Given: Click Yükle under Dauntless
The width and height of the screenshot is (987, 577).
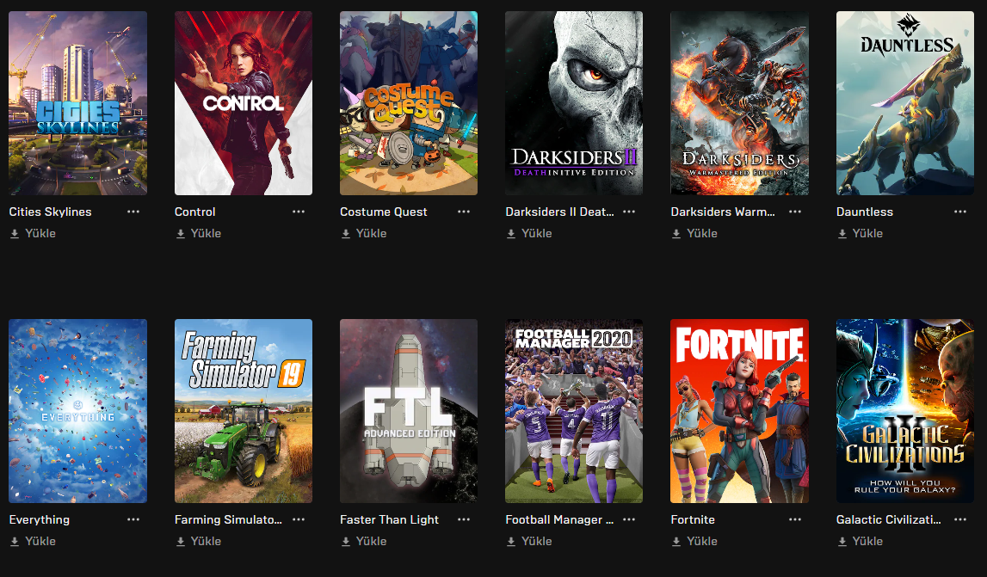Looking at the screenshot, I should 860,233.
